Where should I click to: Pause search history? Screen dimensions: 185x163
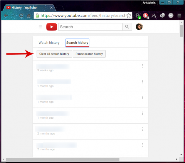pos(89,54)
